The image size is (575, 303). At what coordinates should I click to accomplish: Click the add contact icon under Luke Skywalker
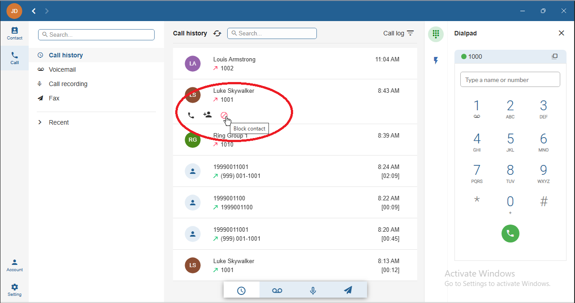207,115
